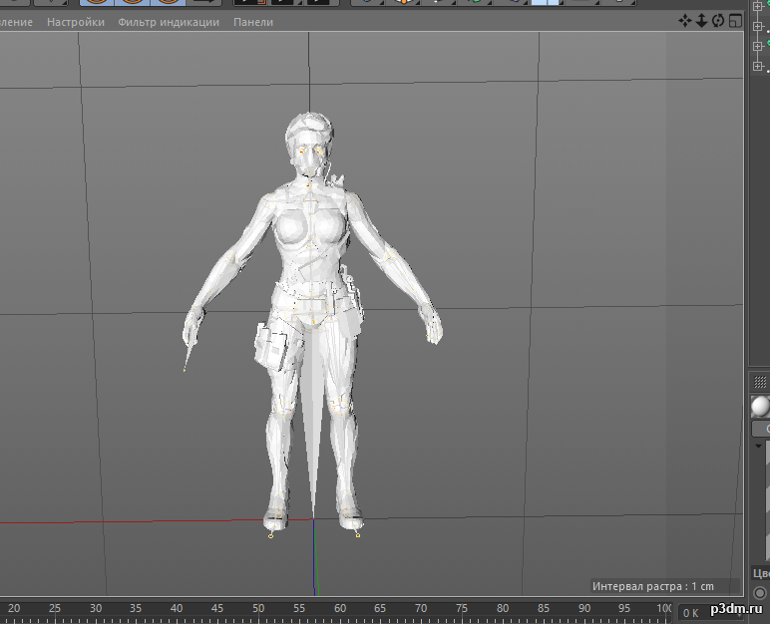Image resolution: width=770 pixels, height=624 pixels.
Task: Toggle the maximize viewport layout icon
Action: pos(734,21)
